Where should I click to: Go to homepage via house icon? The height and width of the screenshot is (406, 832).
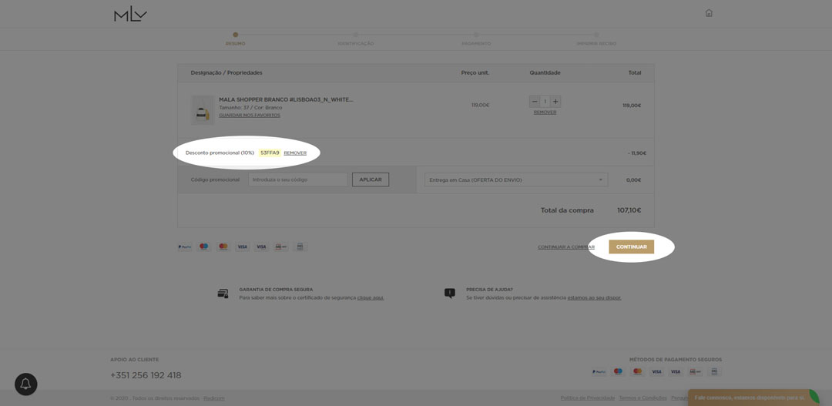tap(709, 13)
